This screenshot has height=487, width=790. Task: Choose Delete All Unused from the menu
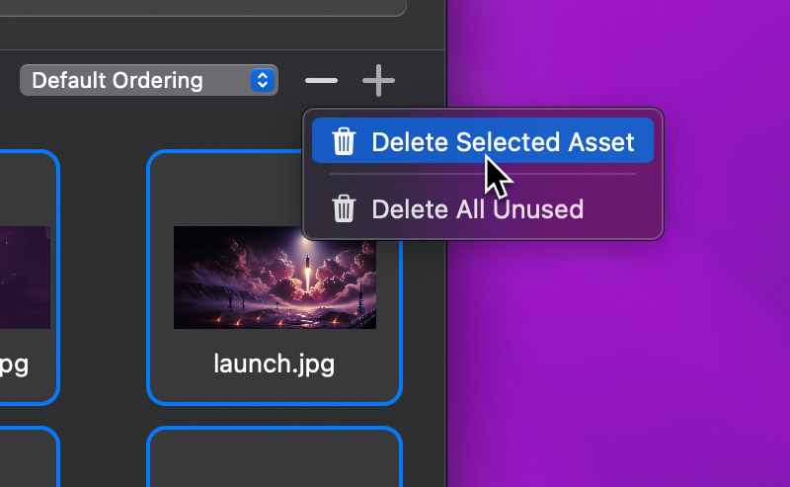pyautogui.click(x=477, y=209)
